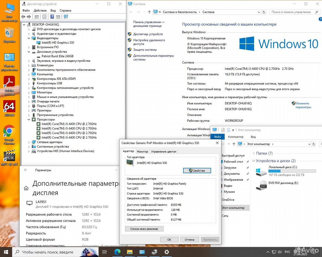Open Справка menu in Device Manager
This screenshot has height=257, width=322.
click(65, 10)
